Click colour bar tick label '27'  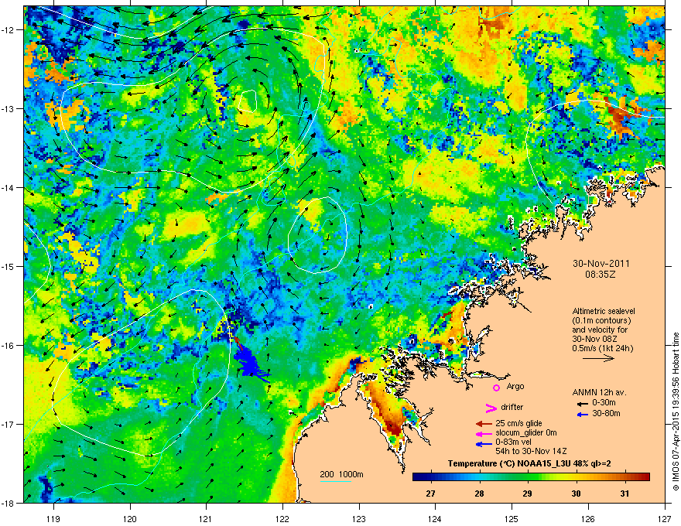click(x=430, y=494)
